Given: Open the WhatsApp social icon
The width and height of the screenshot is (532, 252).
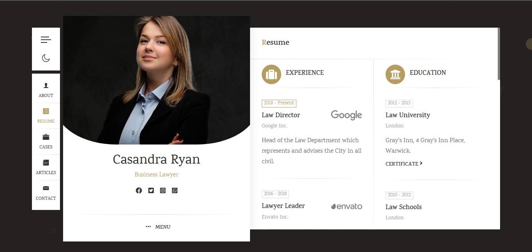Looking at the screenshot, I should coord(174,190).
